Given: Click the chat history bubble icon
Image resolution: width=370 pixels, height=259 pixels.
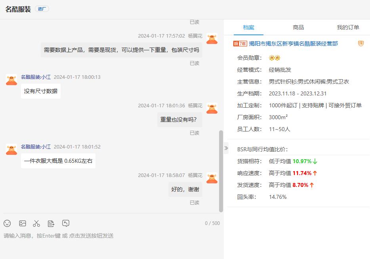Looking at the screenshot, I should pos(66,223).
